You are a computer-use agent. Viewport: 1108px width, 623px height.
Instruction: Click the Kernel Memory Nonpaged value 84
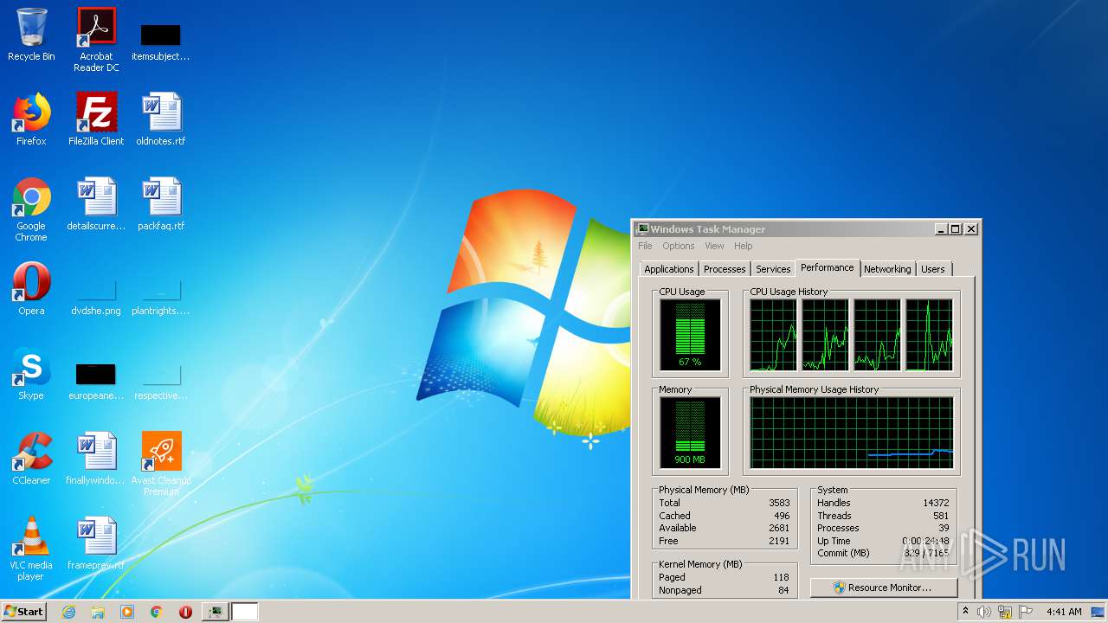[x=784, y=590]
